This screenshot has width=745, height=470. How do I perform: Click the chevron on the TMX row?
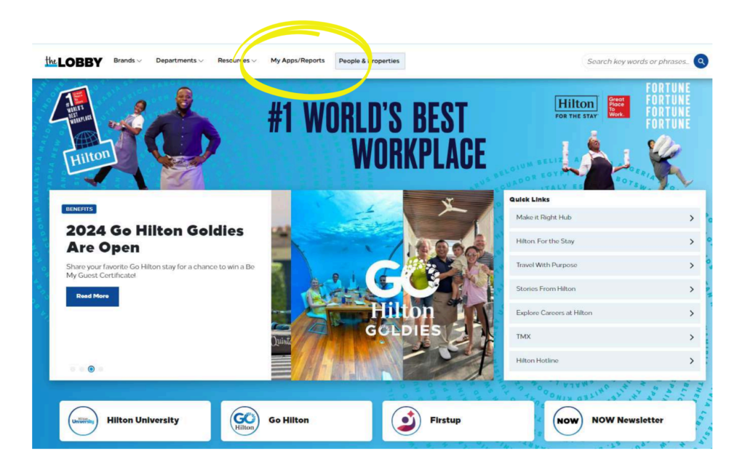coord(692,338)
